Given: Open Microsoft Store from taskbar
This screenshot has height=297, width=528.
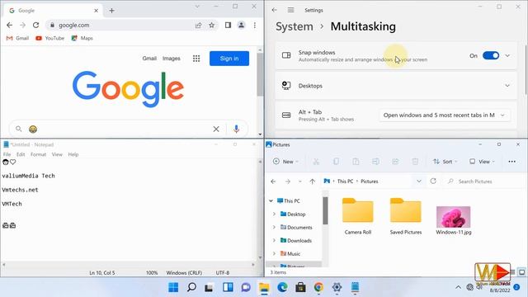Looking at the screenshot, I should (x=300, y=287).
